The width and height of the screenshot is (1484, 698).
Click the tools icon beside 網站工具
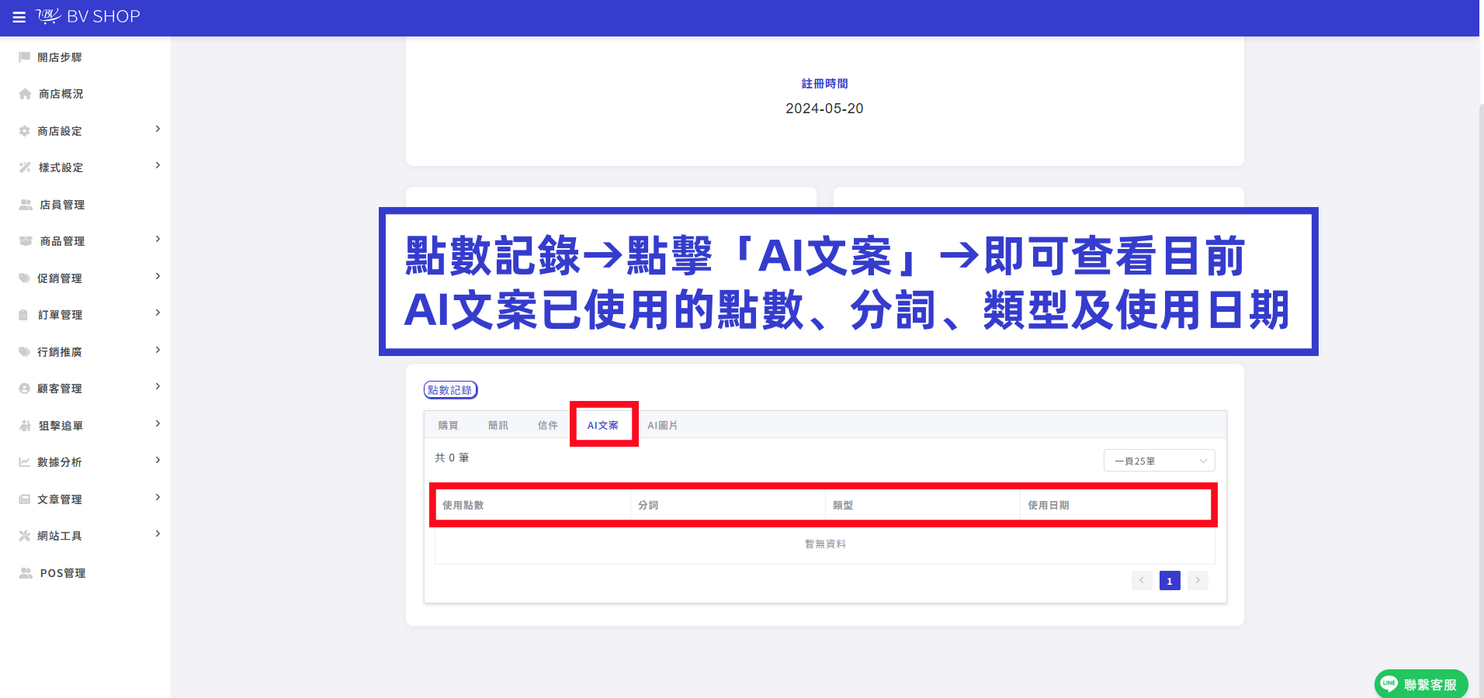(x=25, y=536)
